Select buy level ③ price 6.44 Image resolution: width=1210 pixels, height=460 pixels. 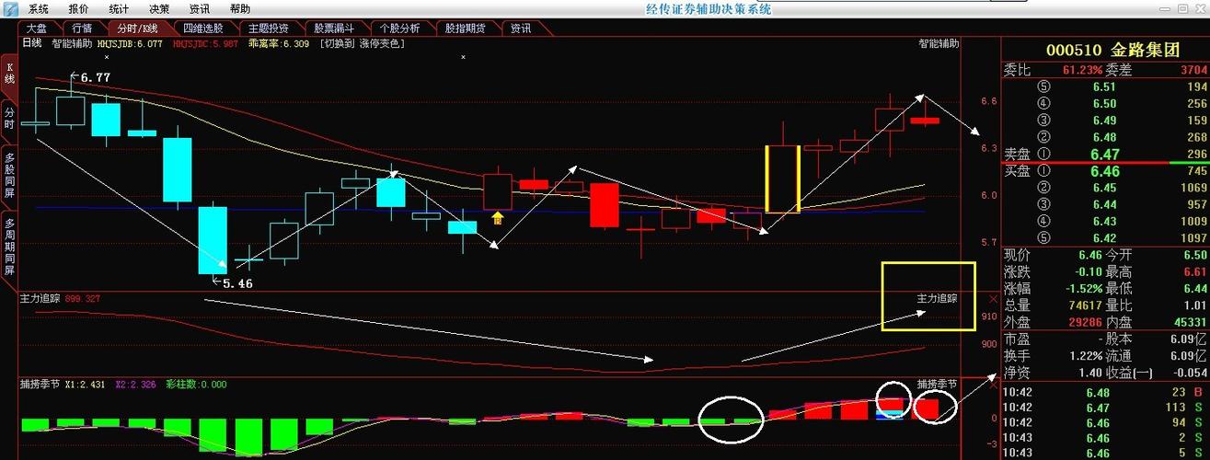(1104, 204)
